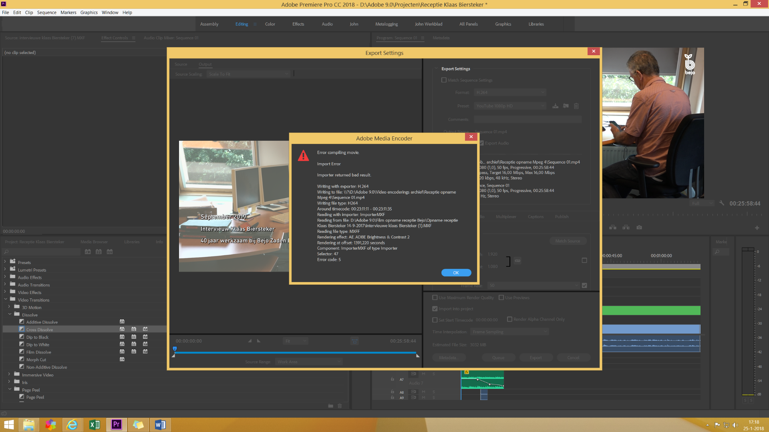The height and width of the screenshot is (432, 769).
Task: Select the Cross Dissolve transition icon
Action: point(22,329)
